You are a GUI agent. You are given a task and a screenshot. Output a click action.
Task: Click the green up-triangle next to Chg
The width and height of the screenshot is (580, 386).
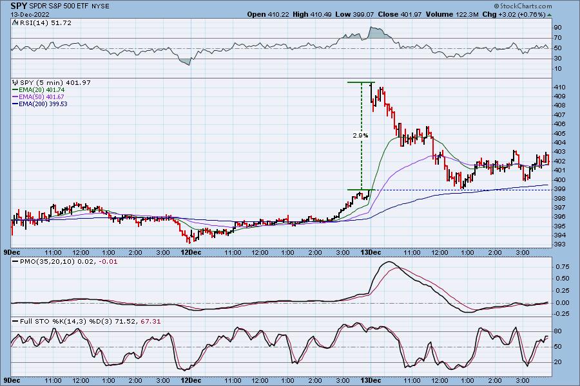pos(549,15)
